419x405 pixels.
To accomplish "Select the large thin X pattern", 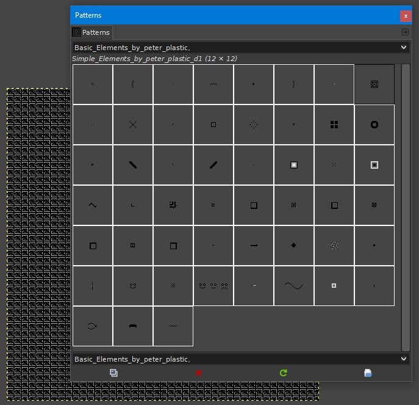I will pyautogui.click(x=133, y=125).
